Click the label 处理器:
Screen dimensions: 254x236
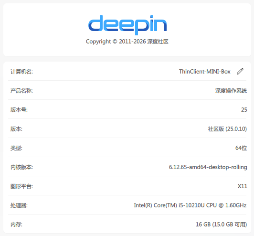tap(19, 205)
